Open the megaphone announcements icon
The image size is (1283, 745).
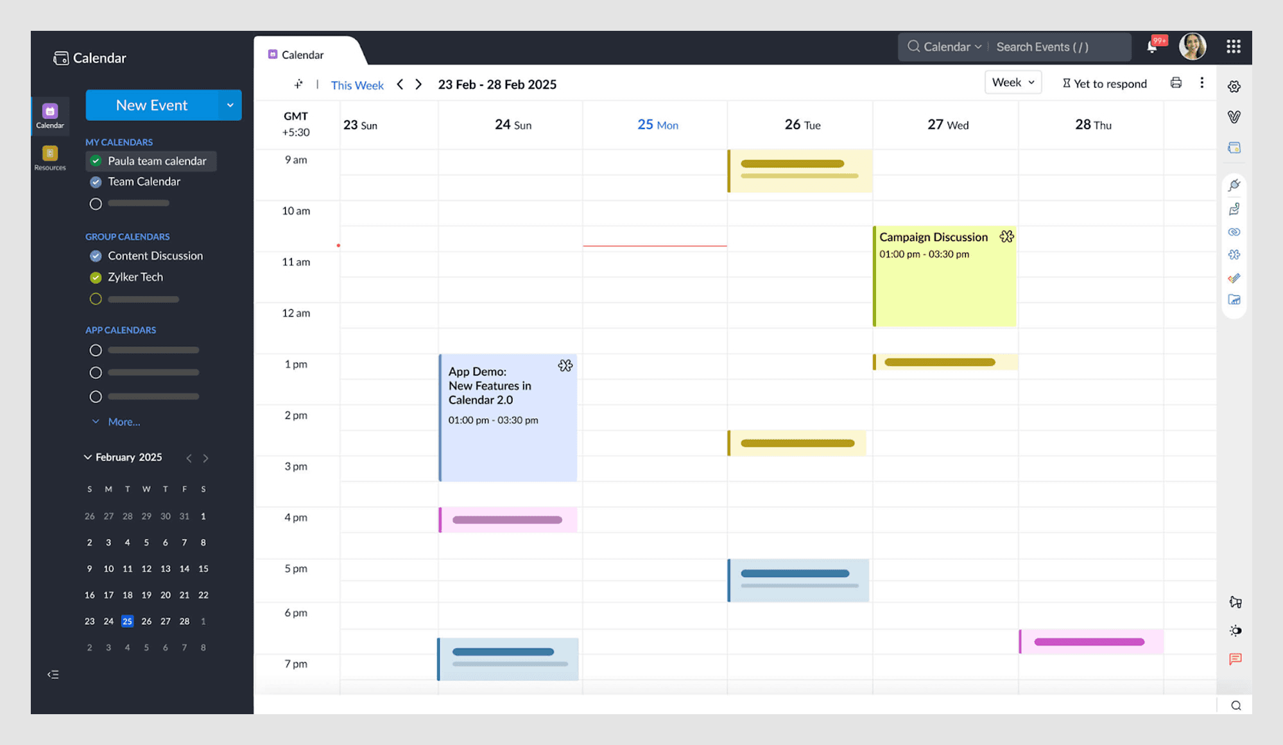click(x=1234, y=602)
